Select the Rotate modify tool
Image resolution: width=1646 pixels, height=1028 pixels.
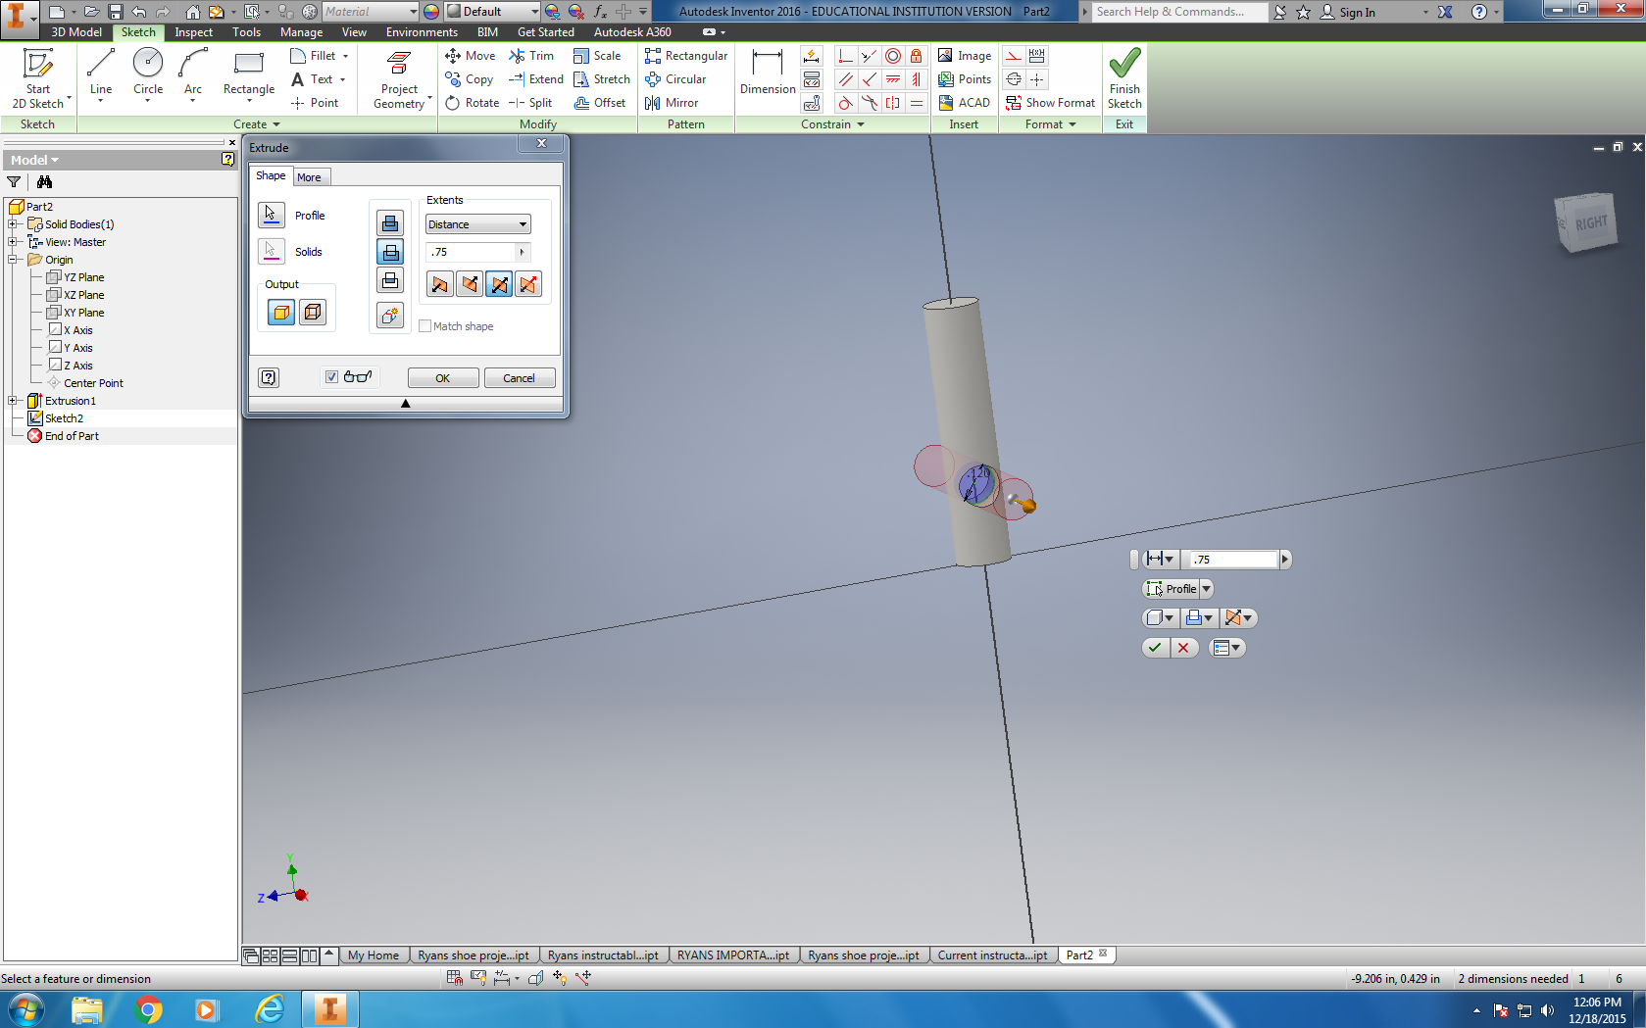tap(472, 103)
